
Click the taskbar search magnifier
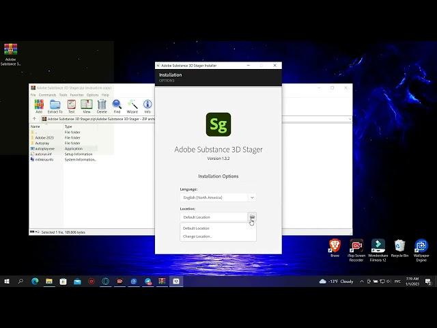tap(20, 282)
